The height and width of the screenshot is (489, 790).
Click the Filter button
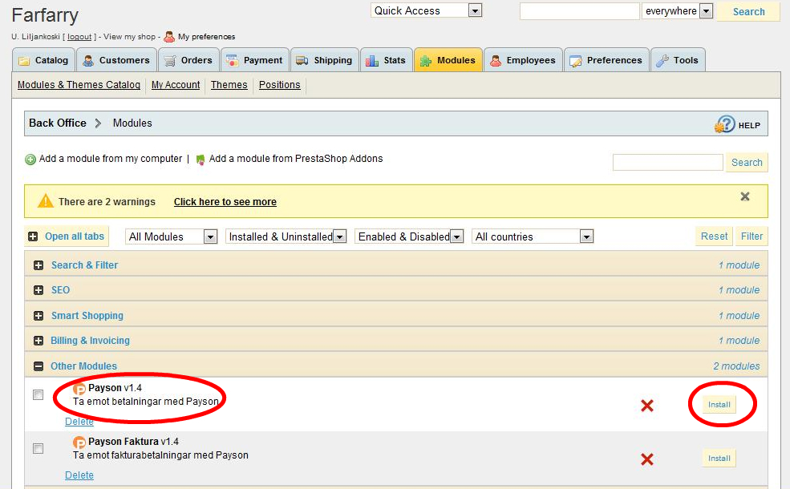(752, 236)
